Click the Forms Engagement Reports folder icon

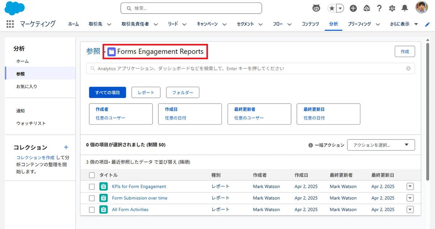(x=112, y=52)
